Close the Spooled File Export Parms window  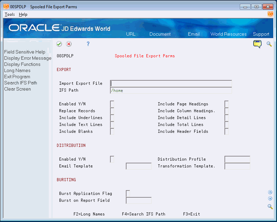(268, 7)
